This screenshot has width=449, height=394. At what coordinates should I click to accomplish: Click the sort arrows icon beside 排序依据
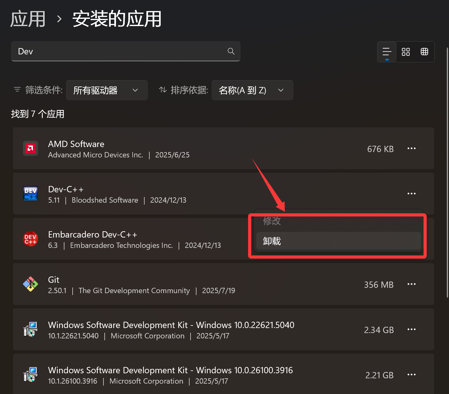(x=163, y=90)
